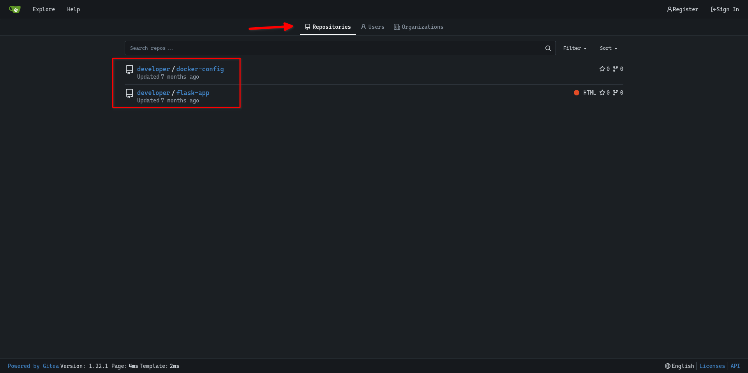Switch to the Organizations tab

tap(418, 27)
